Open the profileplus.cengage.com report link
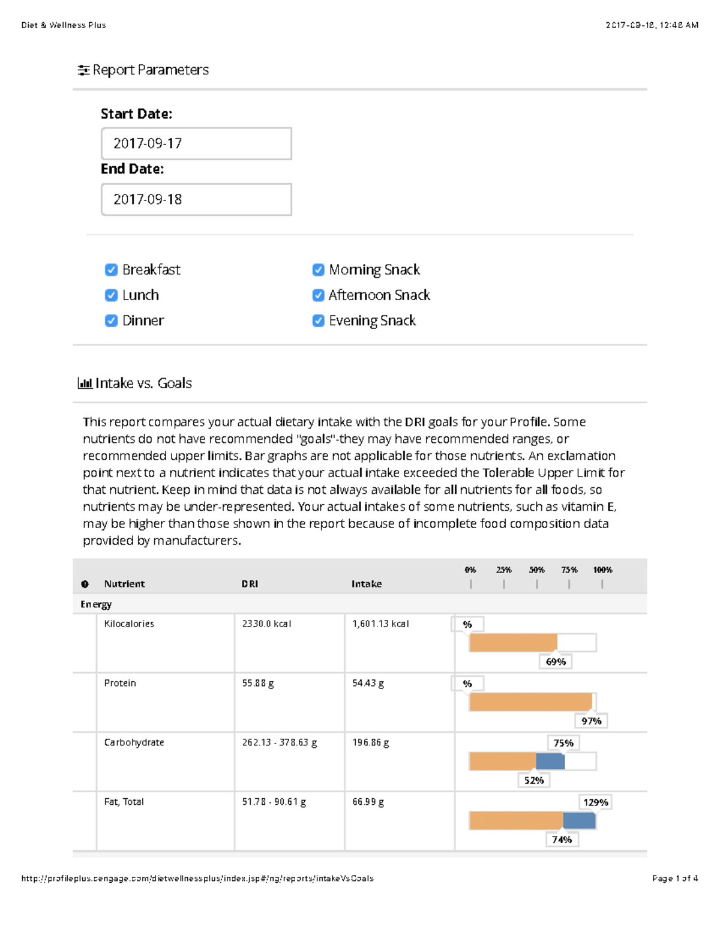Screen dimensions: 720x932 197,878
